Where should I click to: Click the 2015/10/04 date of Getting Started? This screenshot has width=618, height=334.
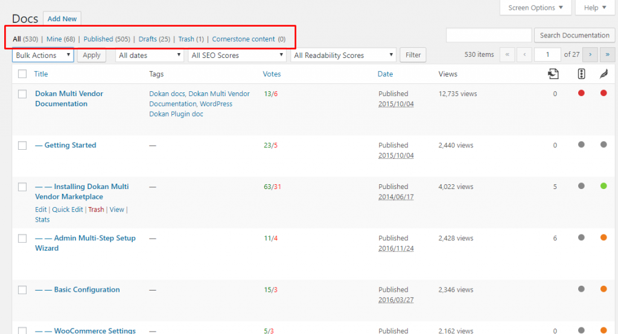tap(396, 155)
